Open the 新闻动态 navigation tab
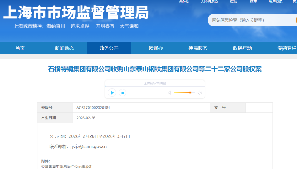 (x=64, y=48)
